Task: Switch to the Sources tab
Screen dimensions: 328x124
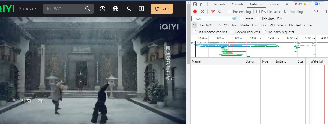Action: [274, 4]
